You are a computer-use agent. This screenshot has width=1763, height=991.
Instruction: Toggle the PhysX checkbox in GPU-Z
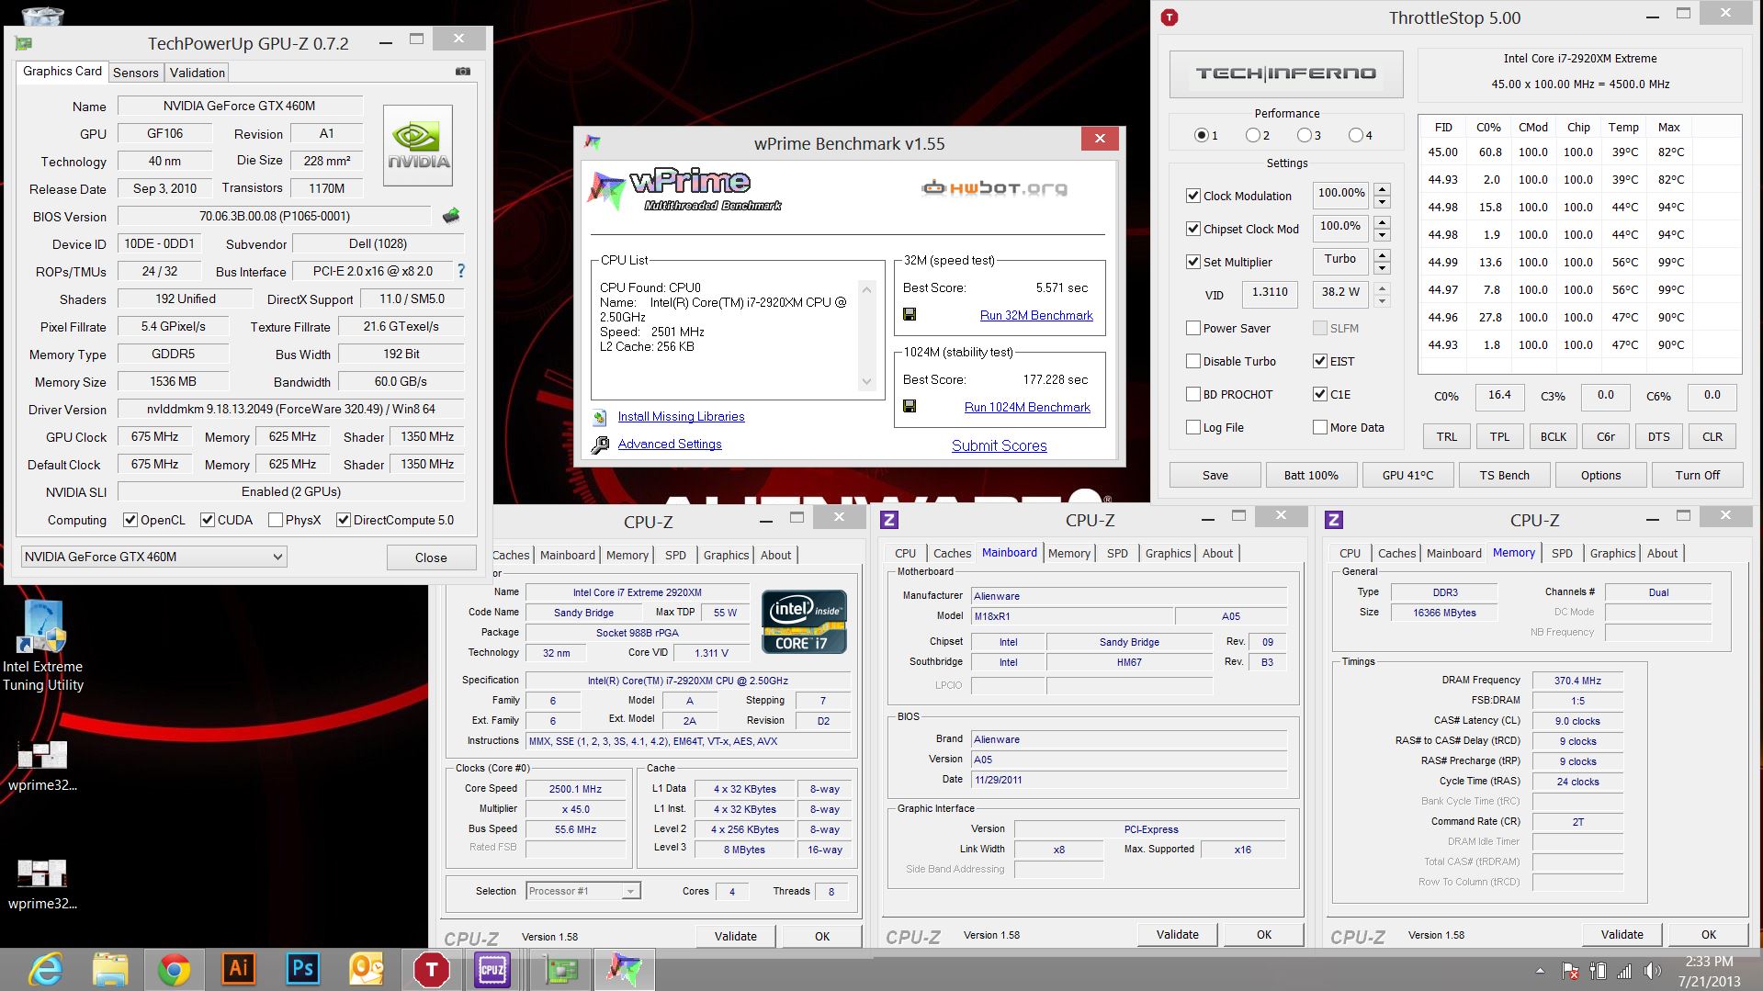(275, 520)
